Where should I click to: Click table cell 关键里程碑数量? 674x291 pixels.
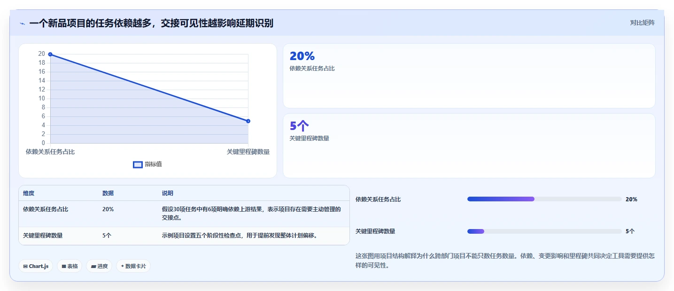tap(43, 236)
